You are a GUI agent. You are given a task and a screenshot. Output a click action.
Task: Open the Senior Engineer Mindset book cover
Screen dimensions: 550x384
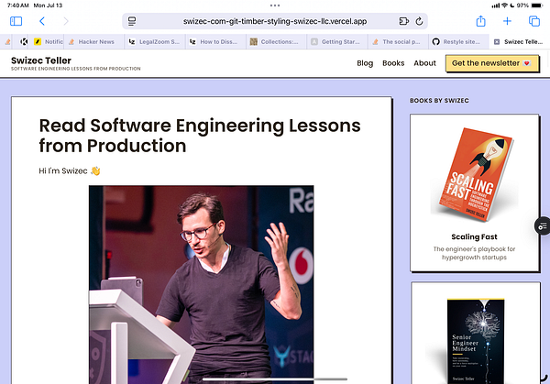click(x=475, y=340)
